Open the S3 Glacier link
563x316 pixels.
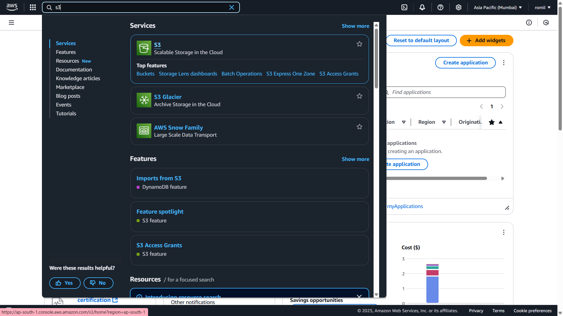(168, 97)
